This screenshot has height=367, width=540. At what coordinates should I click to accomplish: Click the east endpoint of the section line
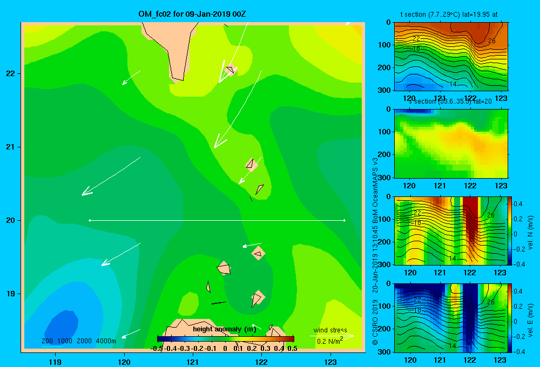(345, 220)
